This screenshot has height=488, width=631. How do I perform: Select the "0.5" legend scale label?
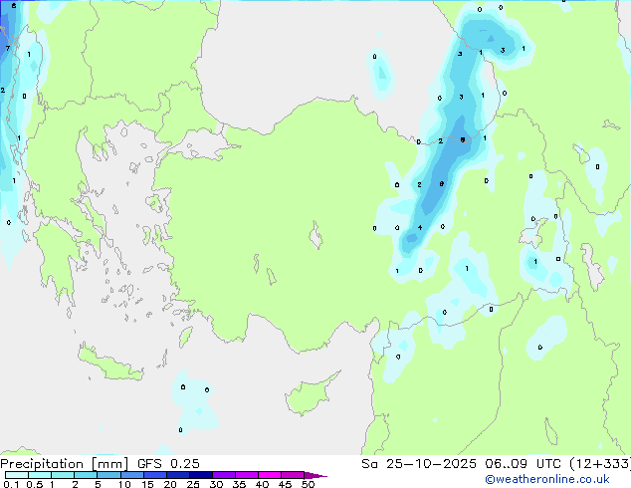[35, 484]
